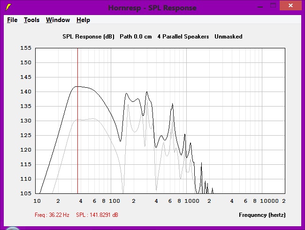This screenshot has width=305, height=230.
Task: Close the SPL Response window
Action: [290, 6]
